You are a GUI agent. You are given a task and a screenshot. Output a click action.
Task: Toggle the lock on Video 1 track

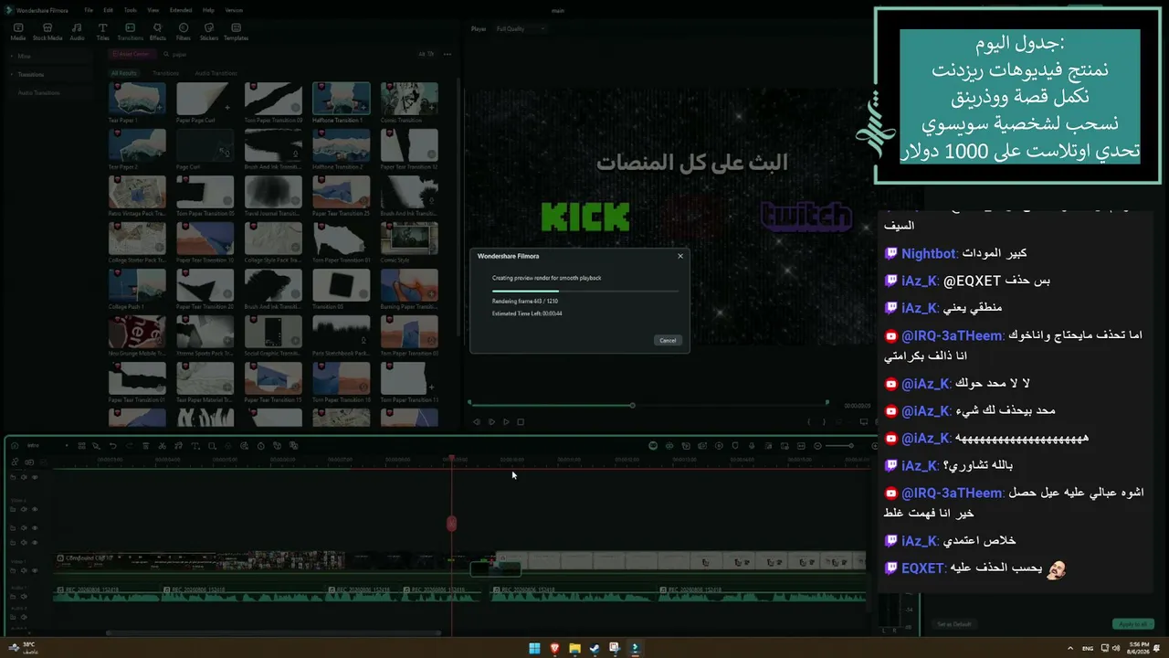pyautogui.click(x=13, y=570)
